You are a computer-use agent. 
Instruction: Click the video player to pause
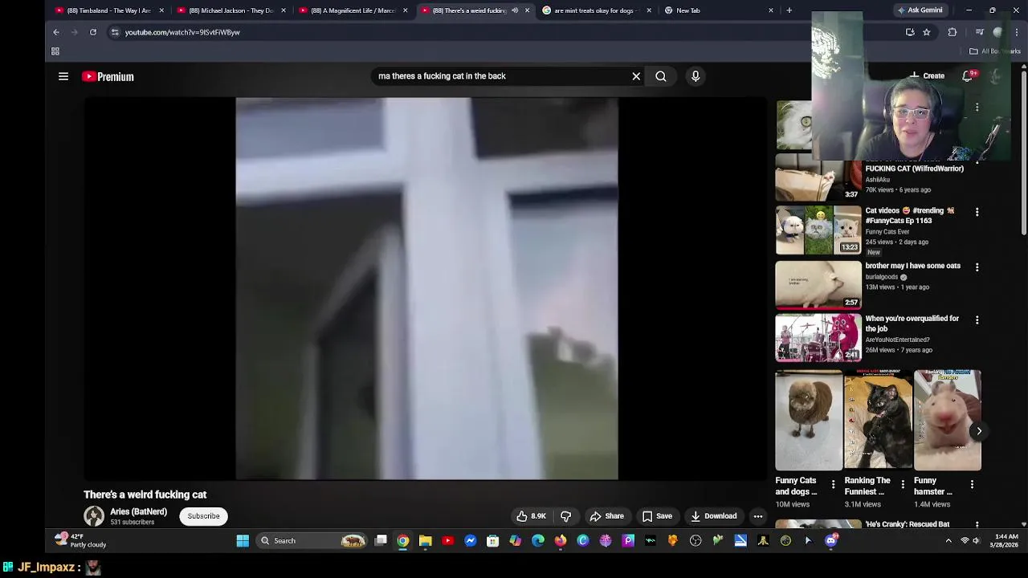point(426,289)
